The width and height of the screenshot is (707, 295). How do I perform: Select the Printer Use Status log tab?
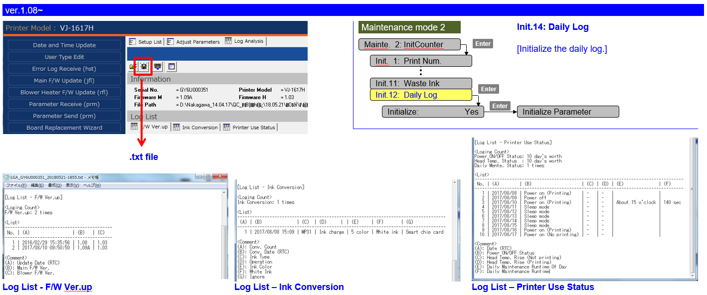click(x=249, y=127)
